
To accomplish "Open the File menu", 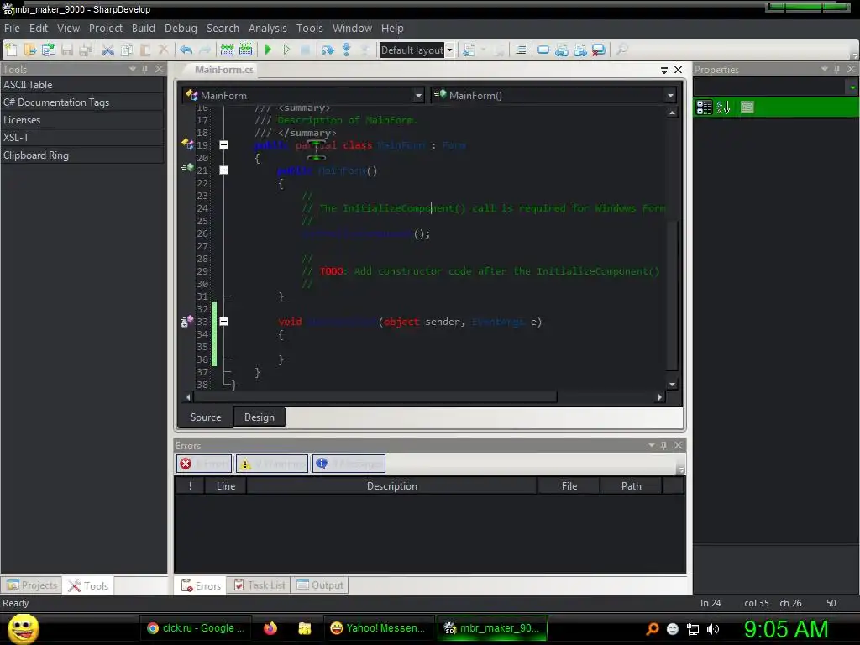I will (x=12, y=28).
